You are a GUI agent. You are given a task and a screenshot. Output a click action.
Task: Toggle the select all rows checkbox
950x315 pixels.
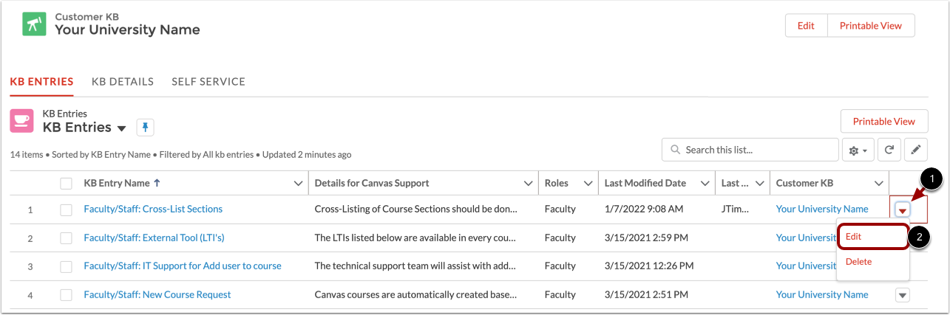pyautogui.click(x=67, y=183)
